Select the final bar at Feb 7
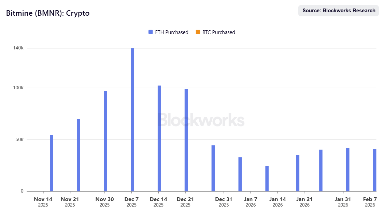The width and height of the screenshot is (384, 213). click(x=374, y=170)
